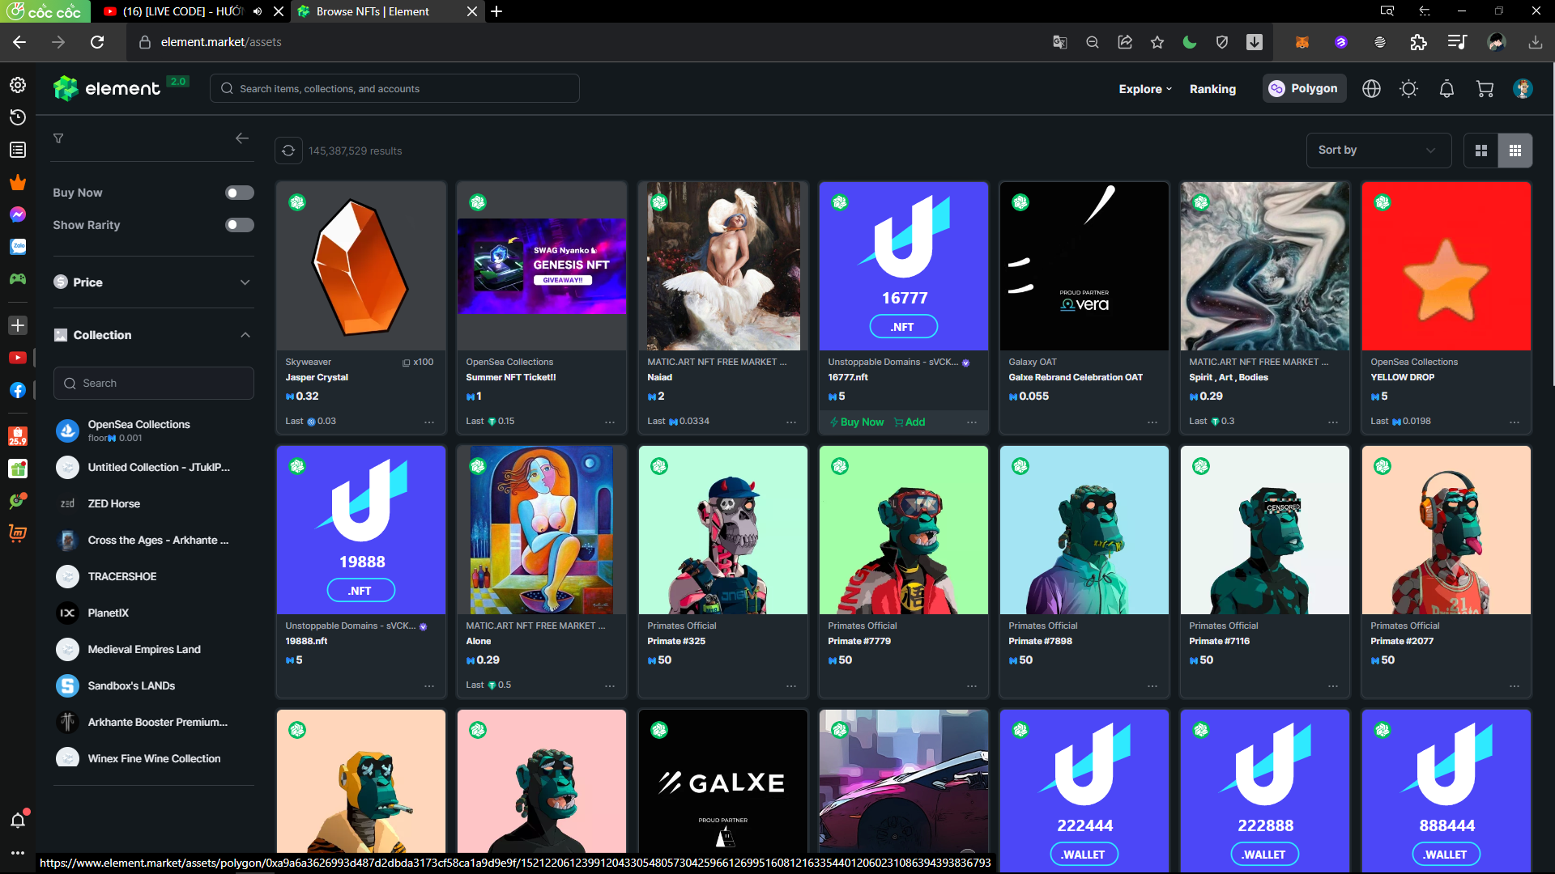Open more options on Naiad card
Screen dimensions: 1555x874
791,422
